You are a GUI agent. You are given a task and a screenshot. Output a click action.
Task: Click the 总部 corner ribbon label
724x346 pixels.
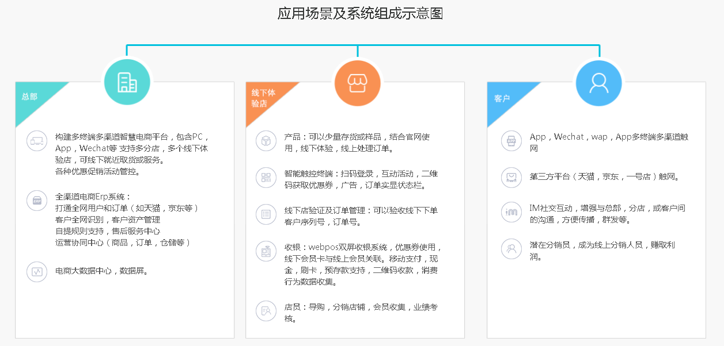coord(30,97)
